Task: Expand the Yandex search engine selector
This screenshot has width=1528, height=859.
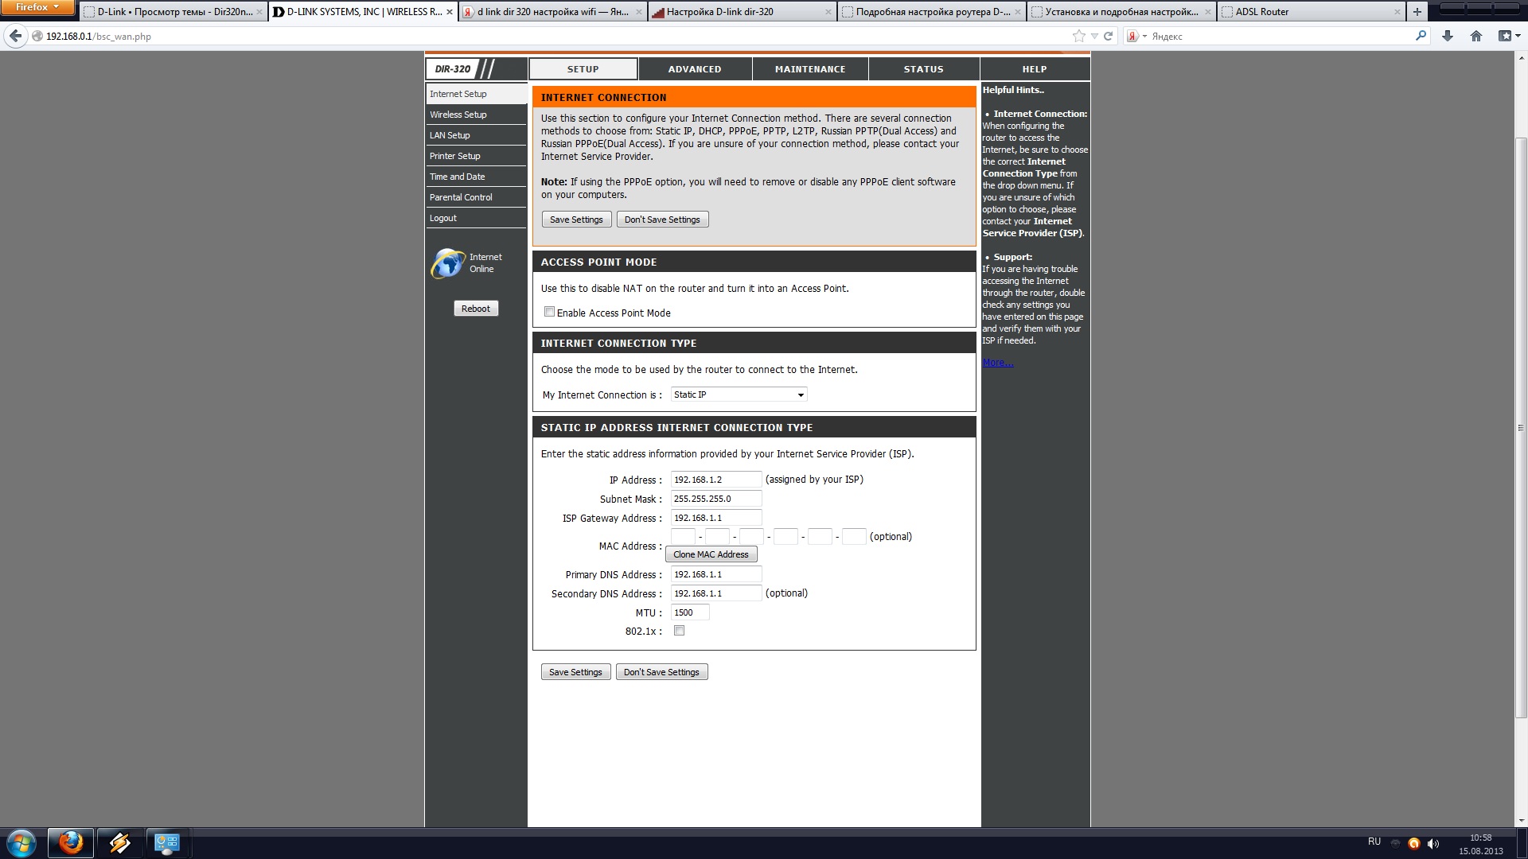Action: (1136, 36)
